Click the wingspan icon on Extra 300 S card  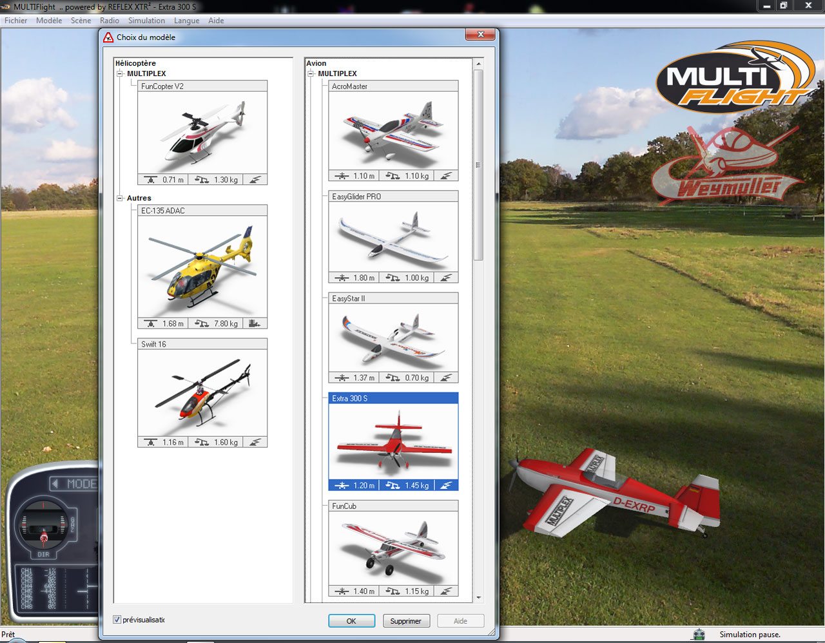(x=342, y=485)
